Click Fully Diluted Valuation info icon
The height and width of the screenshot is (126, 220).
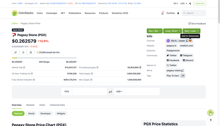[34, 80]
